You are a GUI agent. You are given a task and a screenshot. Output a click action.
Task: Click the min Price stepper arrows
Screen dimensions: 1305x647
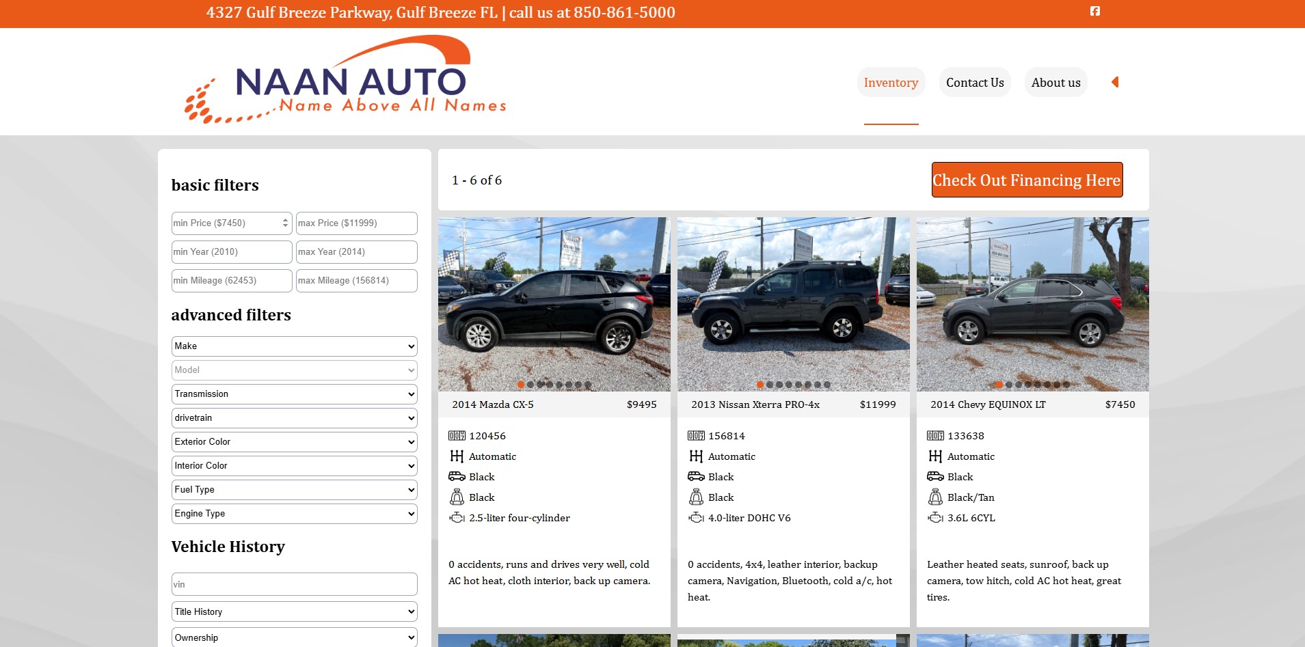285,223
